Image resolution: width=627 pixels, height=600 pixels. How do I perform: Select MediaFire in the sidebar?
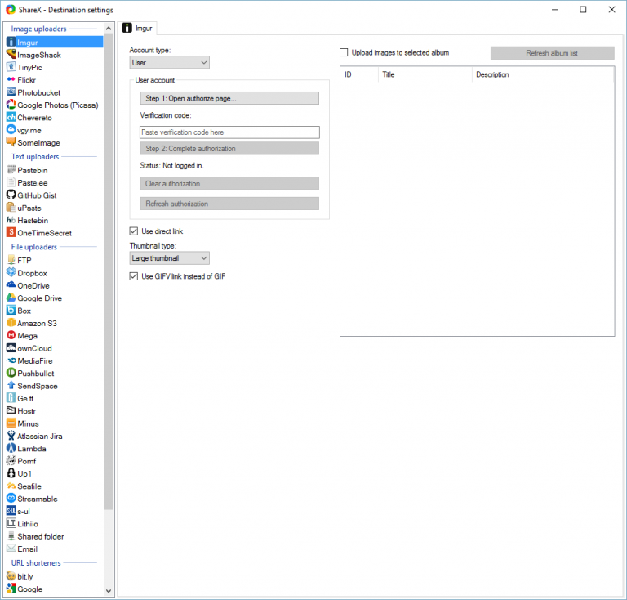pos(29,360)
